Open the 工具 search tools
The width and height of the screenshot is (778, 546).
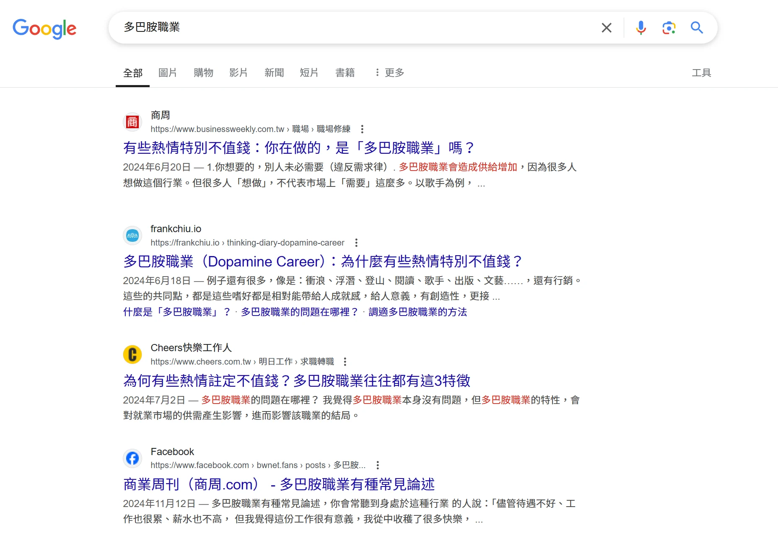click(701, 73)
